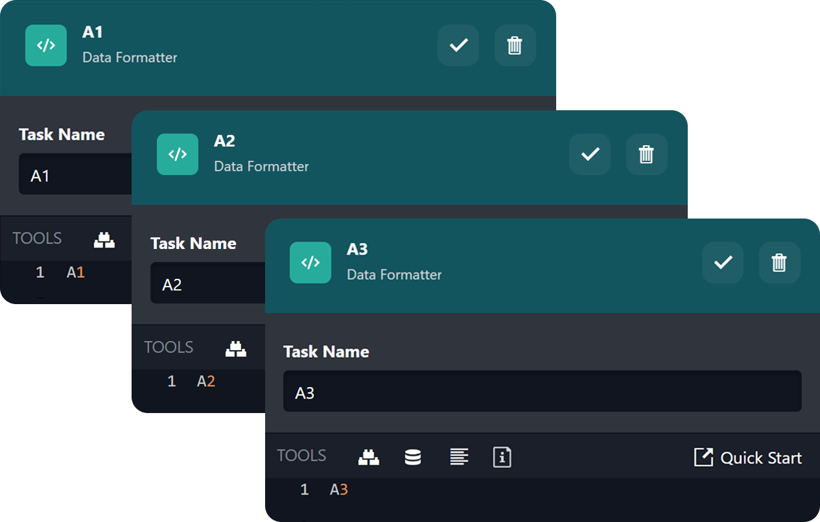This screenshot has width=820, height=522.
Task: Focus the Task Name field containing A3
Action: point(542,392)
